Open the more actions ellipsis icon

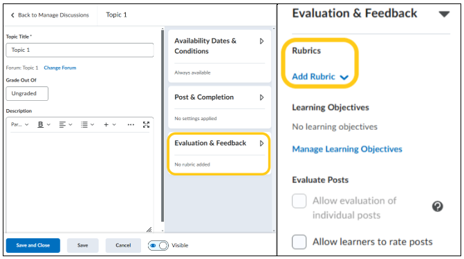[x=131, y=125]
